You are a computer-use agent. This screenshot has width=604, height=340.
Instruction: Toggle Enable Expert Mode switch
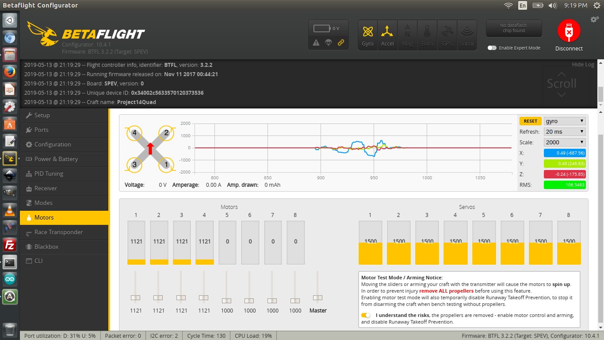coord(492,48)
